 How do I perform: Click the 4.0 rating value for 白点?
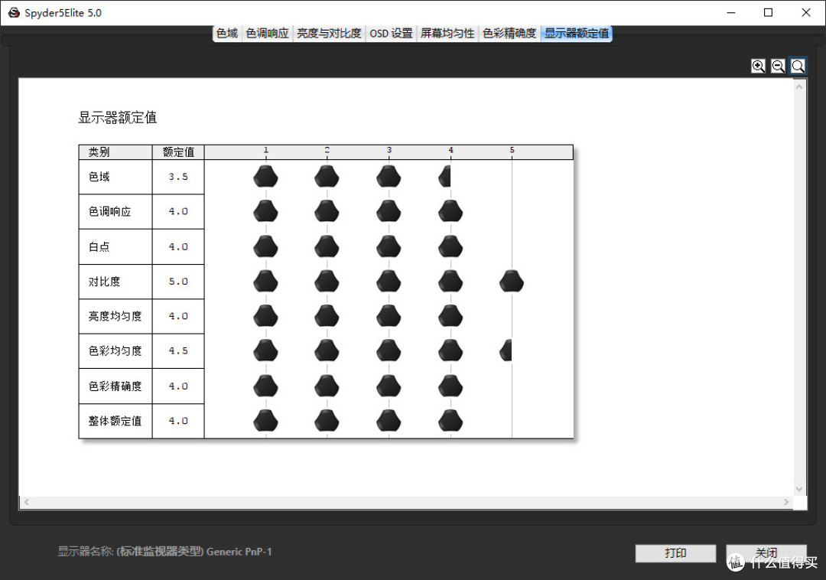178,246
